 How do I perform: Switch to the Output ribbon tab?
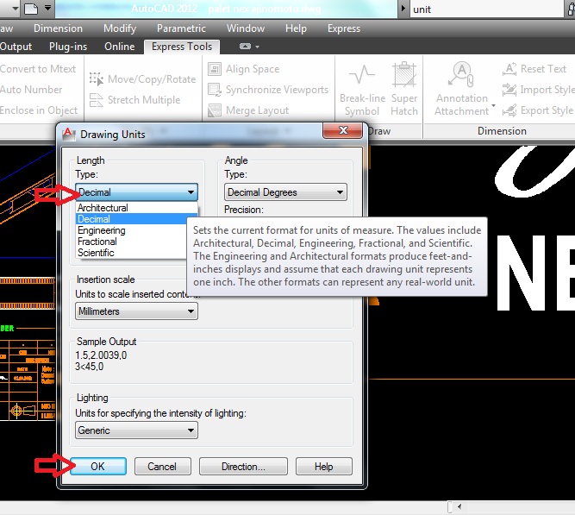click(16, 47)
